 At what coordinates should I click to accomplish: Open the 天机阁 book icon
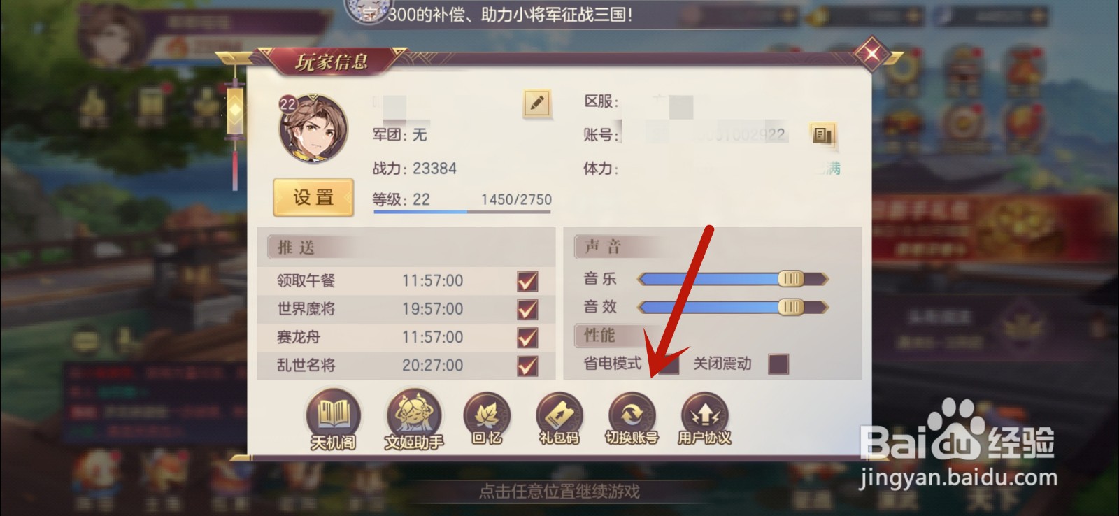[x=334, y=420]
